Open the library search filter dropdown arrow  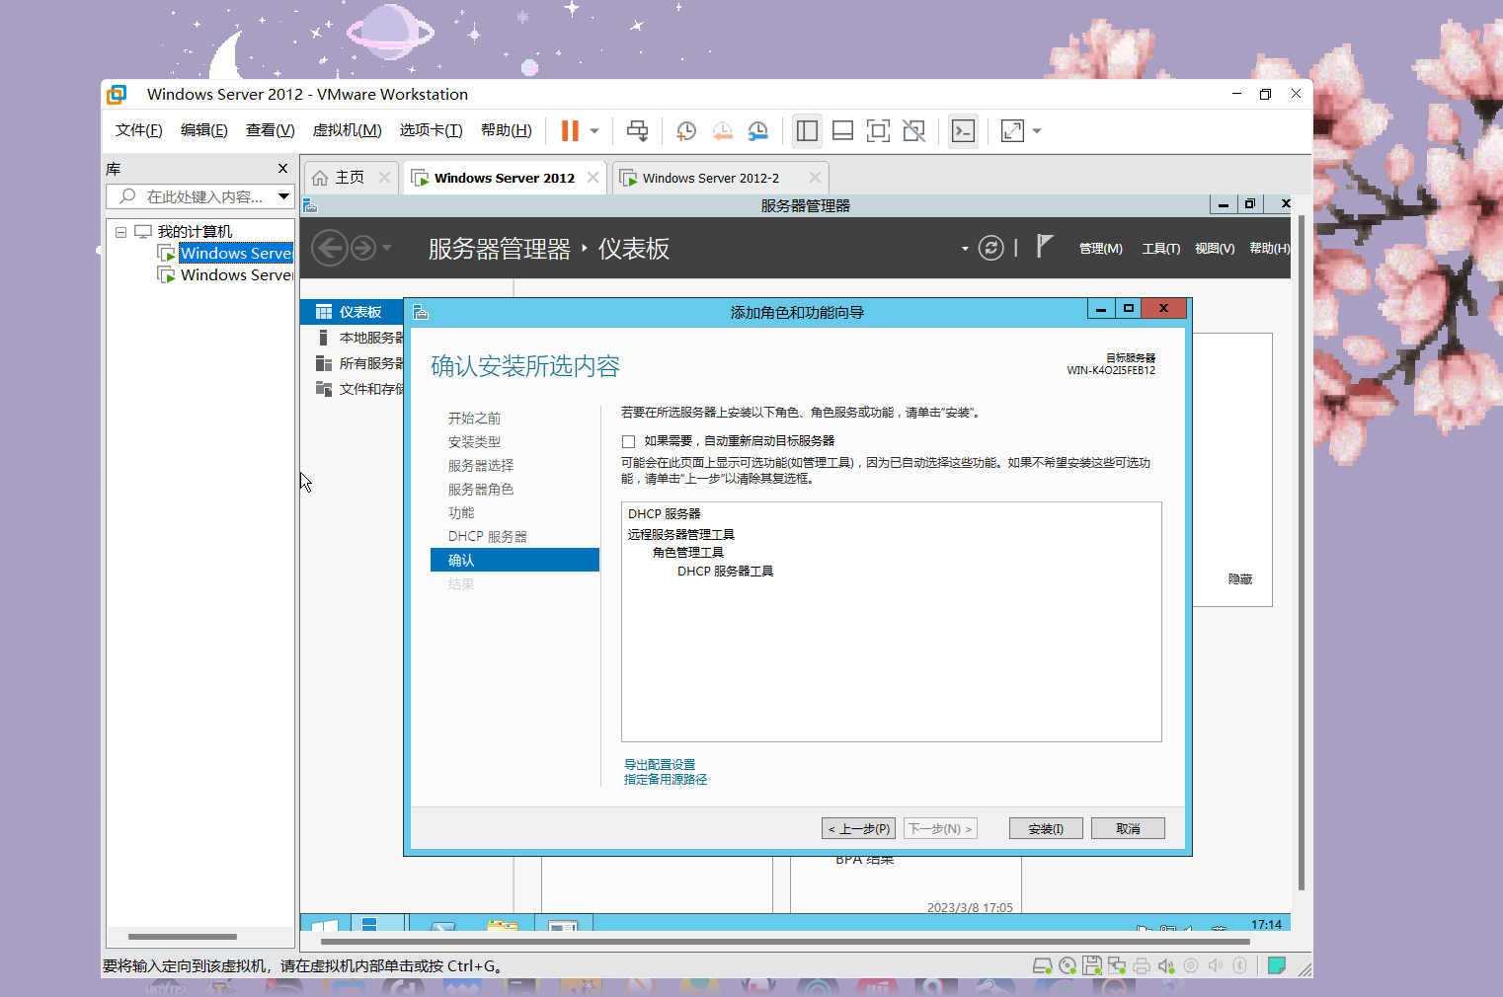pos(283,196)
